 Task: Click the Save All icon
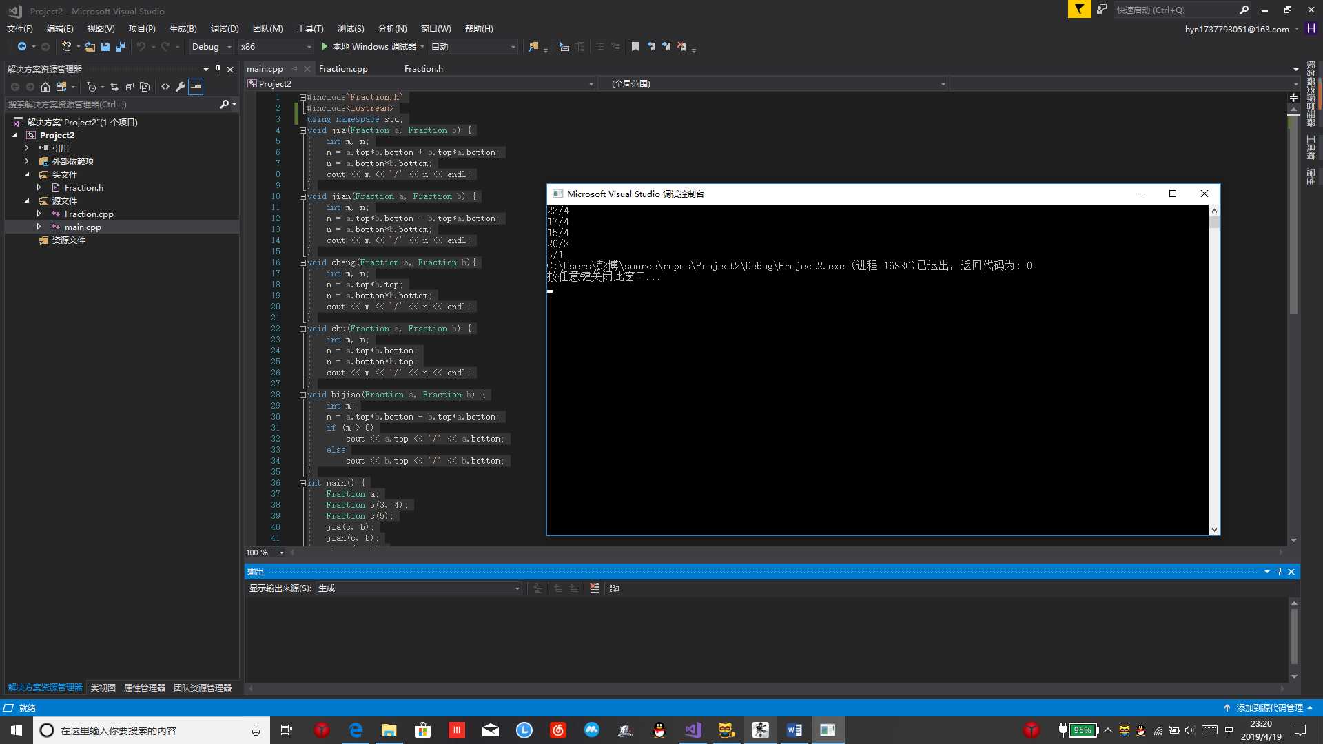121,47
